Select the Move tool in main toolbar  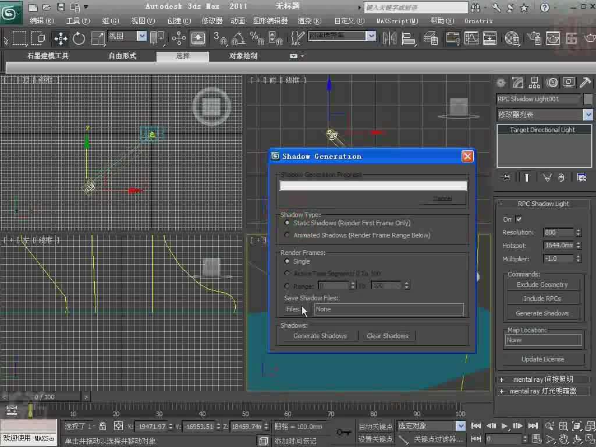click(61, 38)
